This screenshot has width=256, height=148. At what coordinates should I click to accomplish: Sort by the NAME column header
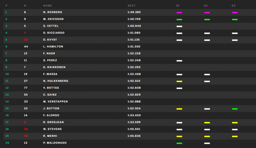tap(47, 5)
